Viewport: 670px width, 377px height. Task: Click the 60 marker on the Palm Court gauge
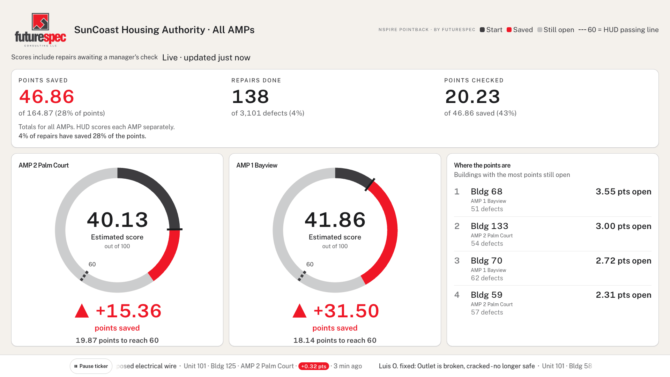(x=84, y=276)
